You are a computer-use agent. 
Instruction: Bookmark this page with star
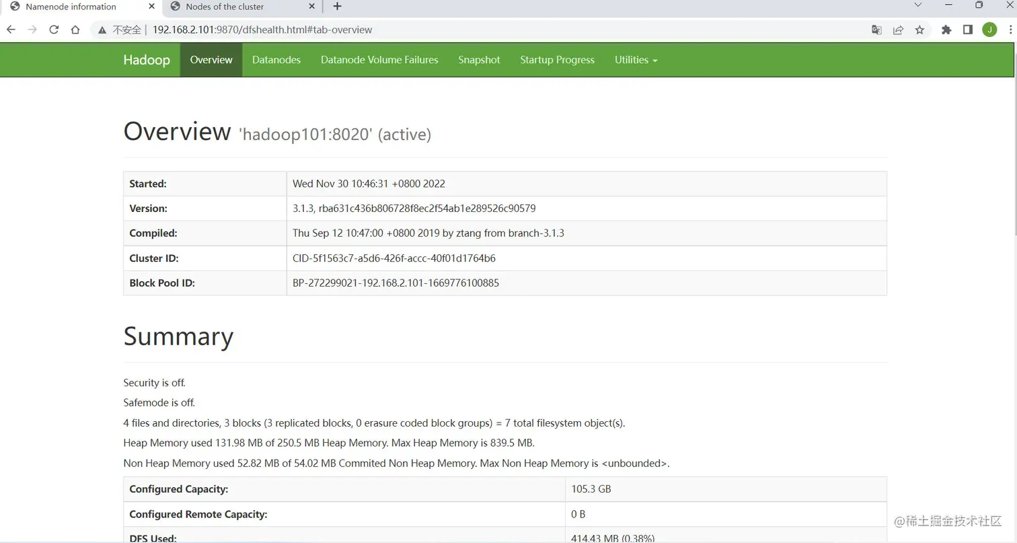coord(919,30)
